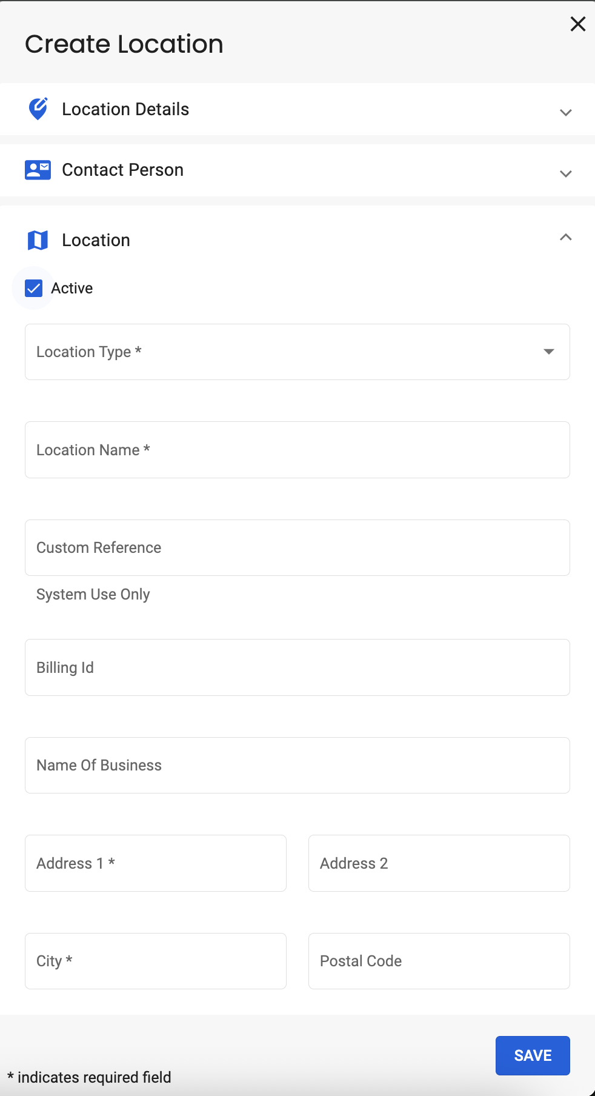Focus the Address 1 field
The height and width of the screenshot is (1096, 595).
[x=156, y=863]
